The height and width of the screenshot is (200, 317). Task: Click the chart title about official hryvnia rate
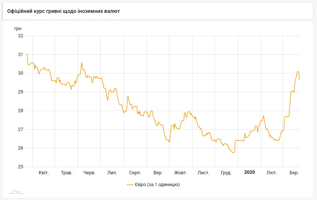pyautogui.click(x=63, y=11)
